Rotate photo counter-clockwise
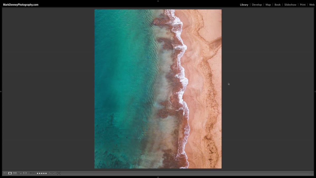The height and width of the screenshot is (178, 316). tap(50, 173)
